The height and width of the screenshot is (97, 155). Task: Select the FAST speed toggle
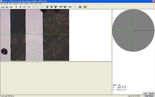click(x=11, y=7)
